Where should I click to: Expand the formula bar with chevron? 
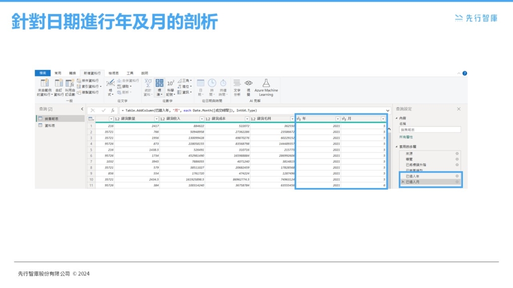[x=388, y=110]
